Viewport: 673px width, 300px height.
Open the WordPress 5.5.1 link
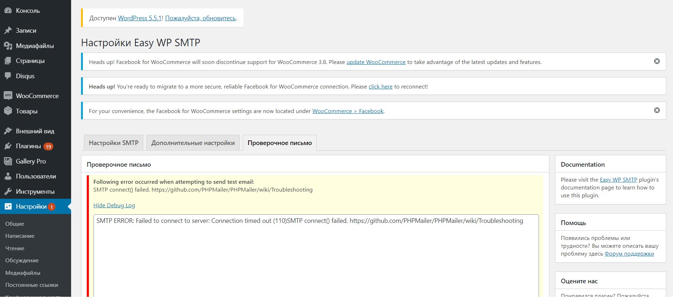click(x=140, y=18)
